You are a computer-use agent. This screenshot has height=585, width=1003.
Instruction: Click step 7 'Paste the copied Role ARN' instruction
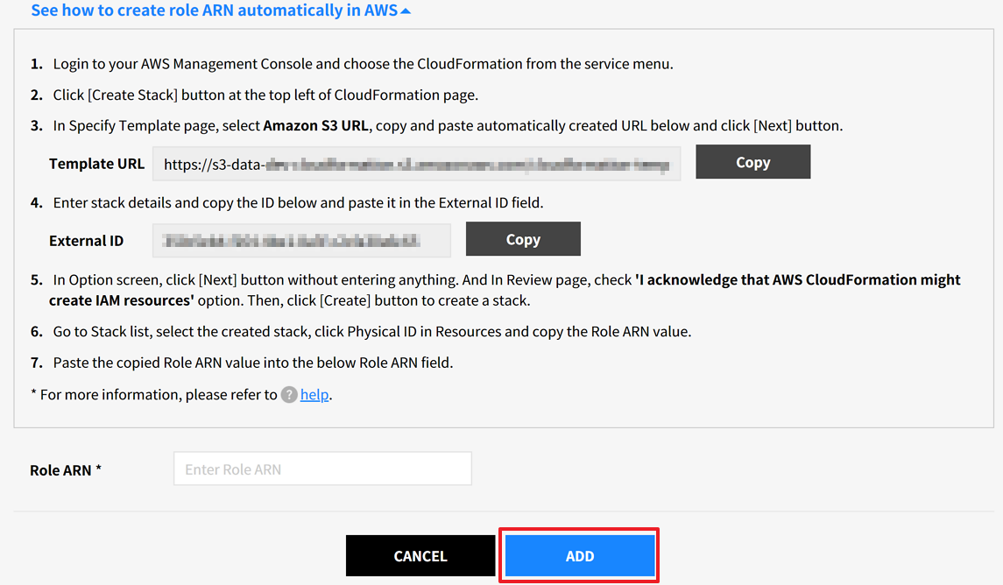point(253,363)
